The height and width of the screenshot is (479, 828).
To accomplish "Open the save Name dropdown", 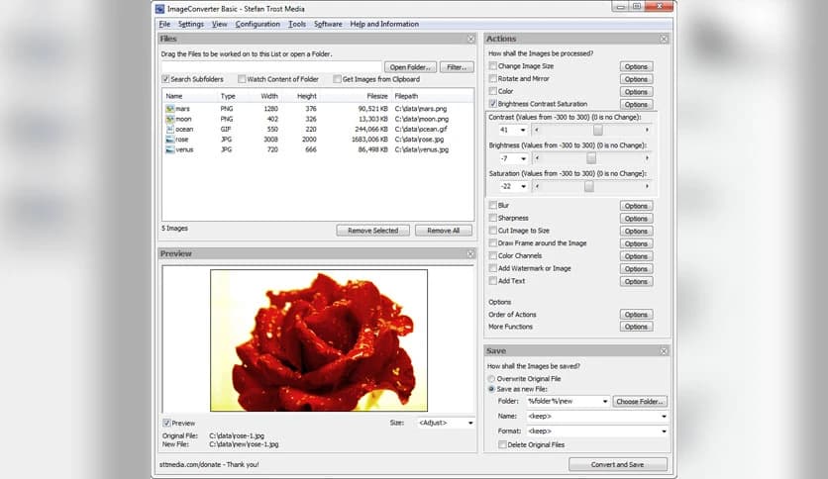I will point(664,417).
